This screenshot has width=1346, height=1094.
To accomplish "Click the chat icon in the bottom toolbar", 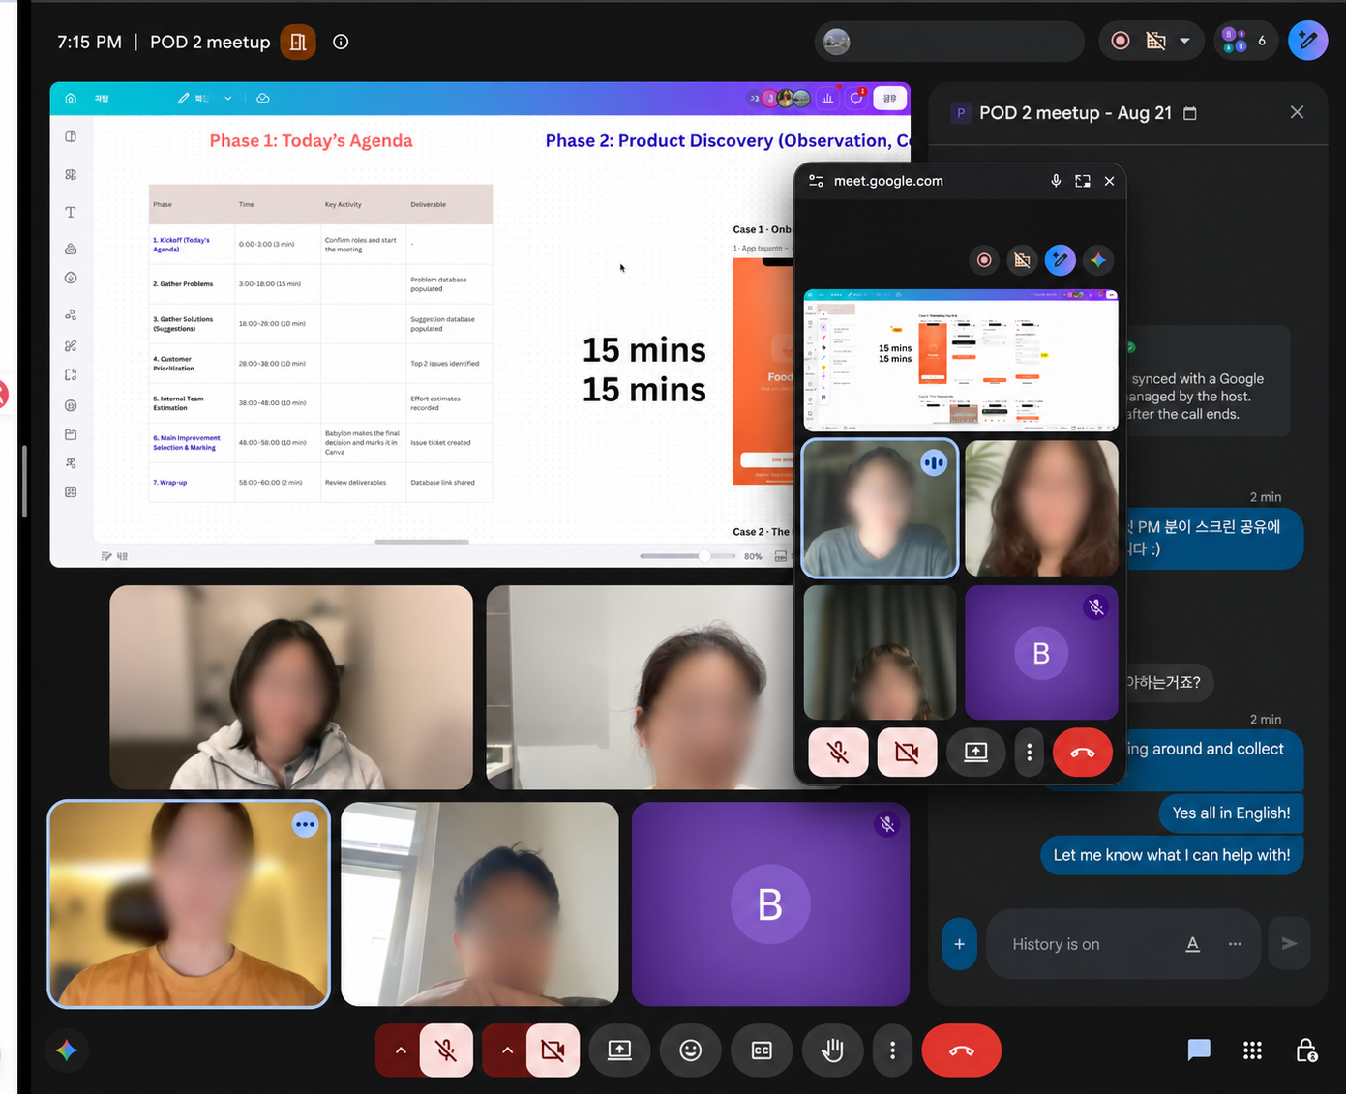I will pos(1199,1050).
